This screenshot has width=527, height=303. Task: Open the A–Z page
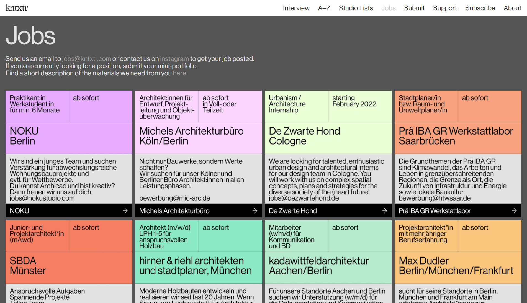coord(324,8)
